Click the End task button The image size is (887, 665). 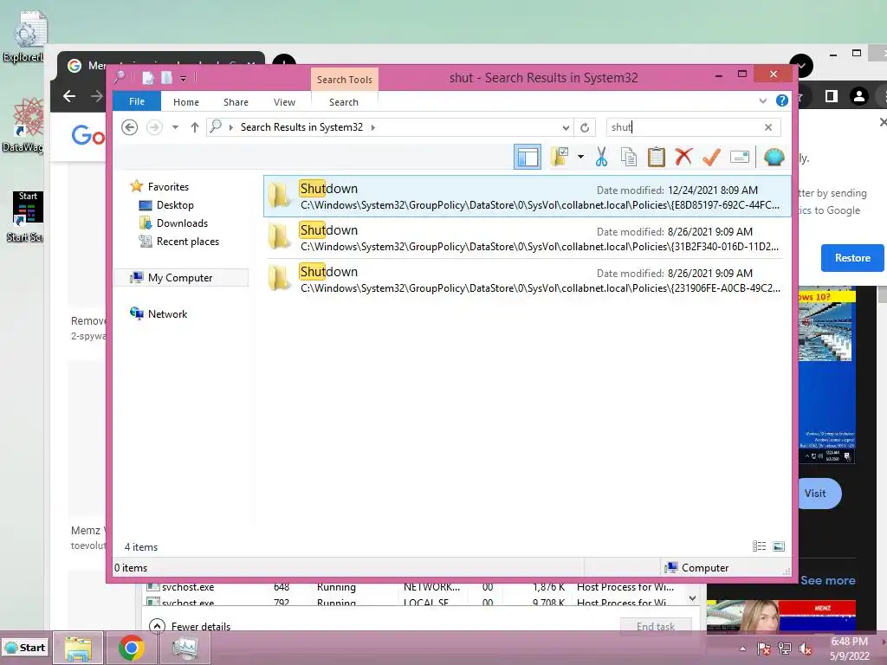pyautogui.click(x=656, y=627)
